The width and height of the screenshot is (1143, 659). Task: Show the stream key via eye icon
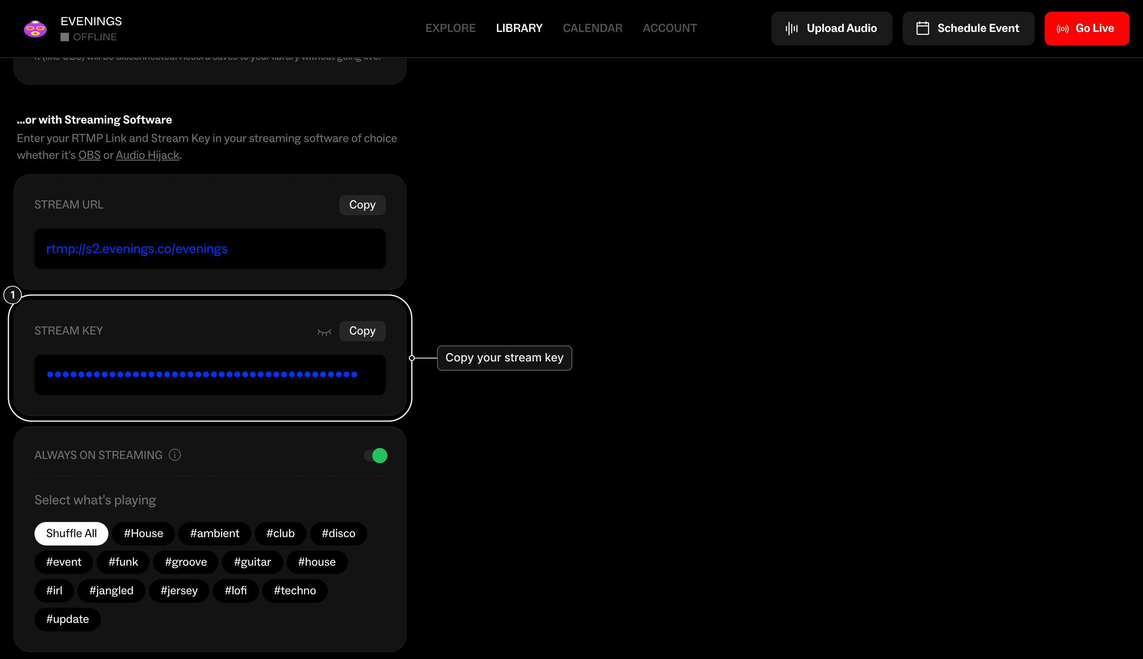(324, 332)
